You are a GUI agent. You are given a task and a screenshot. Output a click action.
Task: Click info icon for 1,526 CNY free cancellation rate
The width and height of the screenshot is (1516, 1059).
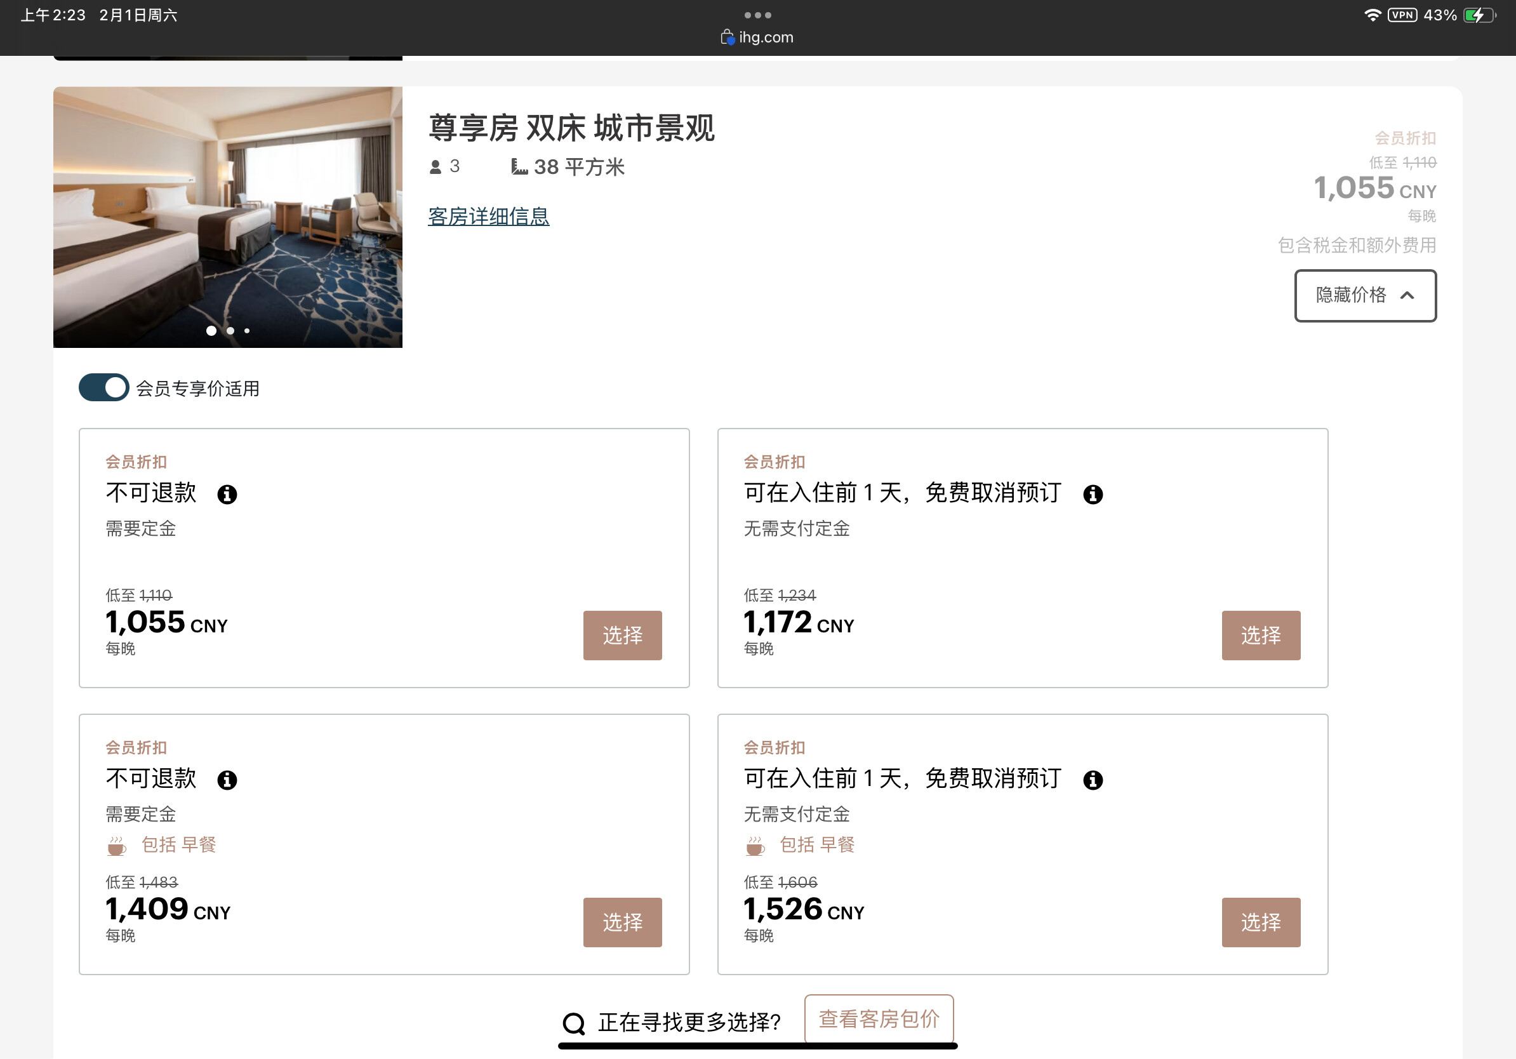click(x=1093, y=780)
